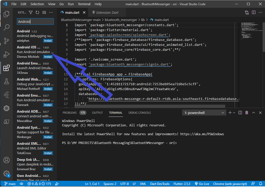Maximize the terminal panel size
Viewport: 265px width, 187px height.
point(253,113)
